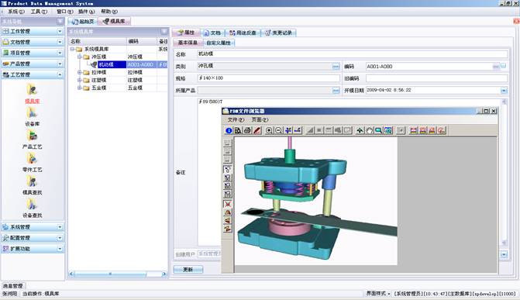Screen dimensions: 520x300
Task: Click the 更新 button
Action: pyautogui.click(x=188, y=270)
